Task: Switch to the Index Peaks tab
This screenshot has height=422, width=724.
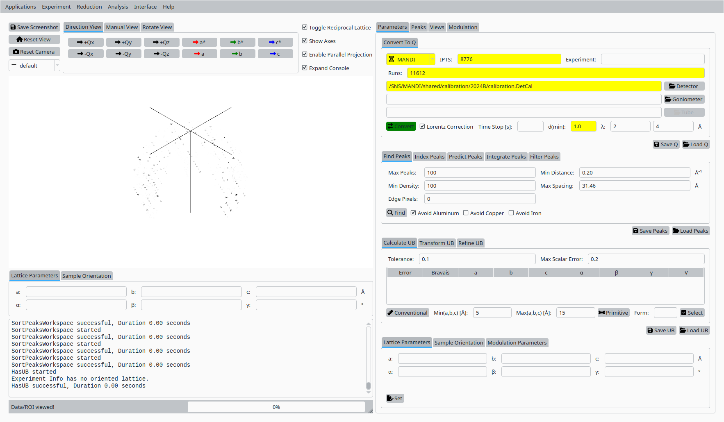Action: 429,157
